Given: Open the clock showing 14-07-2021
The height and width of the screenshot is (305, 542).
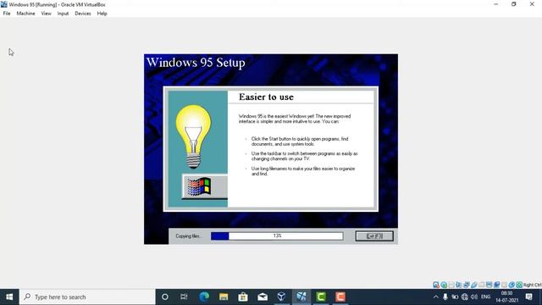Looking at the screenshot, I should pyautogui.click(x=506, y=297).
